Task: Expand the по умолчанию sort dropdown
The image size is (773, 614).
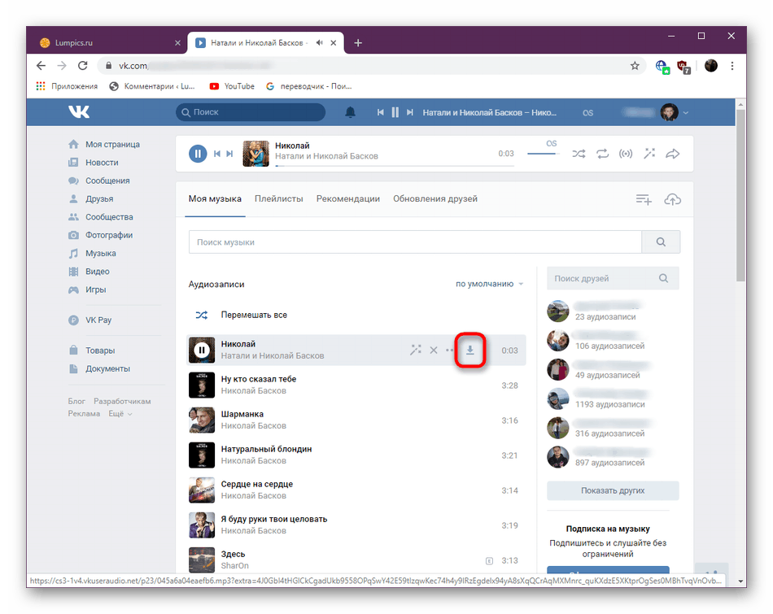Action: (489, 285)
